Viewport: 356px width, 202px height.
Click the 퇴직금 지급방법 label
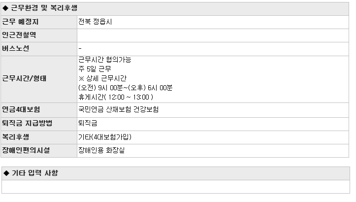point(27,123)
